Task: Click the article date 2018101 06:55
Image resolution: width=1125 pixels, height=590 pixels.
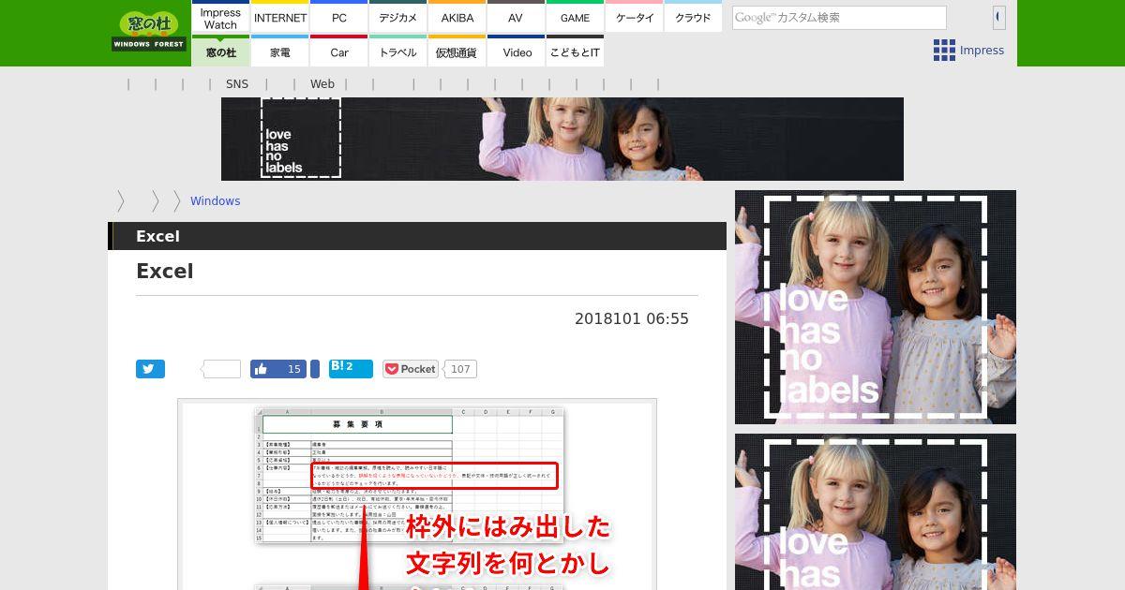Action: pos(632,319)
